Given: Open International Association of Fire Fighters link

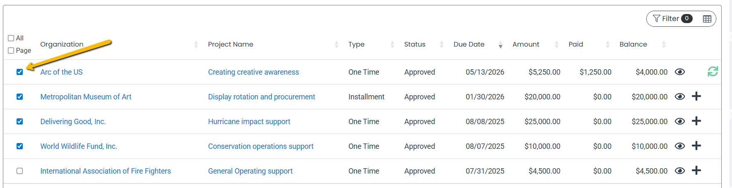Looking at the screenshot, I should pyautogui.click(x=106, y=171).
